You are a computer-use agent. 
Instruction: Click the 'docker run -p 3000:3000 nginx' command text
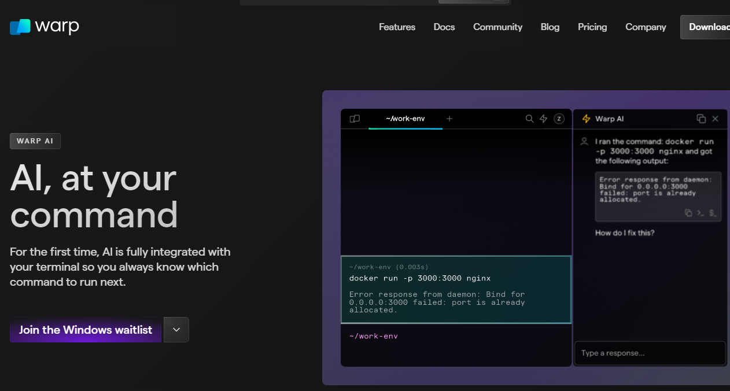(x=420, y=278)
